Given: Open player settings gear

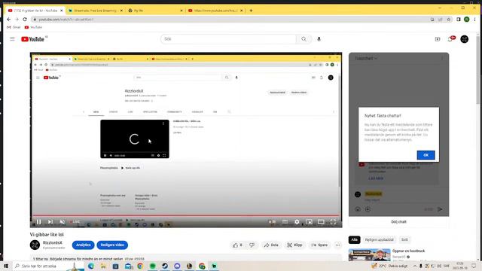Looking at the screenshot, I should click(297, 221).
